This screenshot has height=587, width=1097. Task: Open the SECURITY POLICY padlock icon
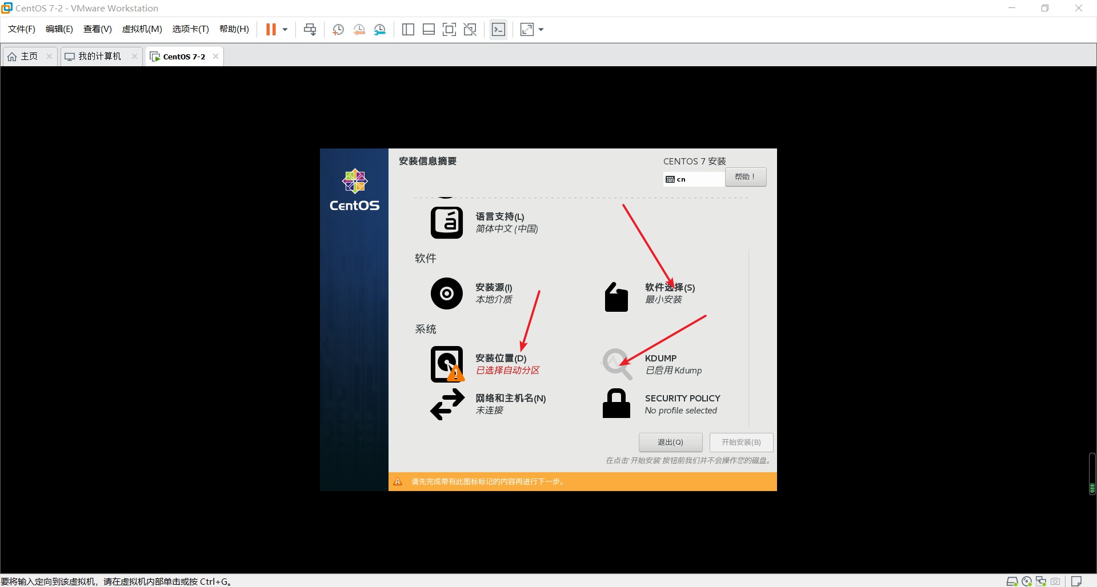(x=616, y=403)
